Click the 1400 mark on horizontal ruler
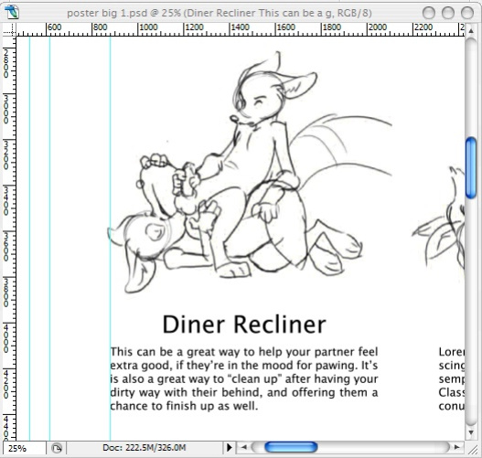 pos(240,27)
